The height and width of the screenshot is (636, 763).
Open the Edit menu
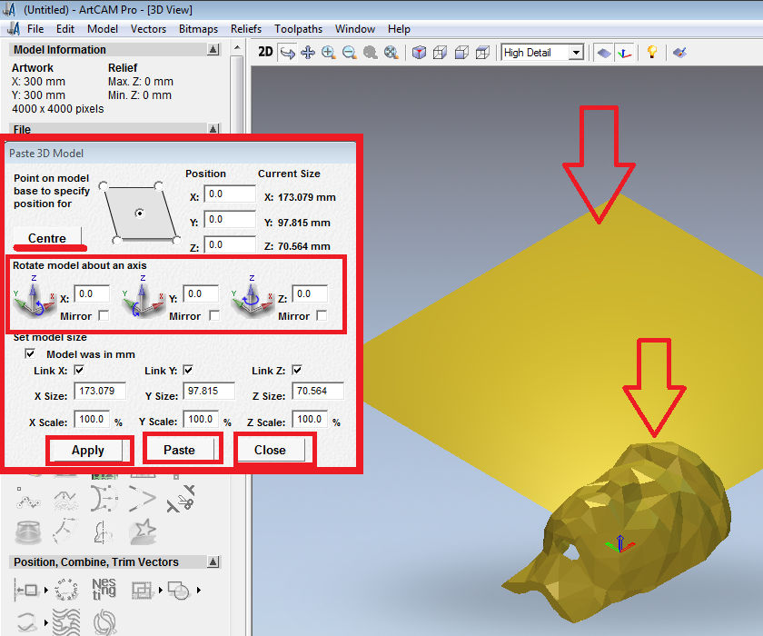point(65,29)
